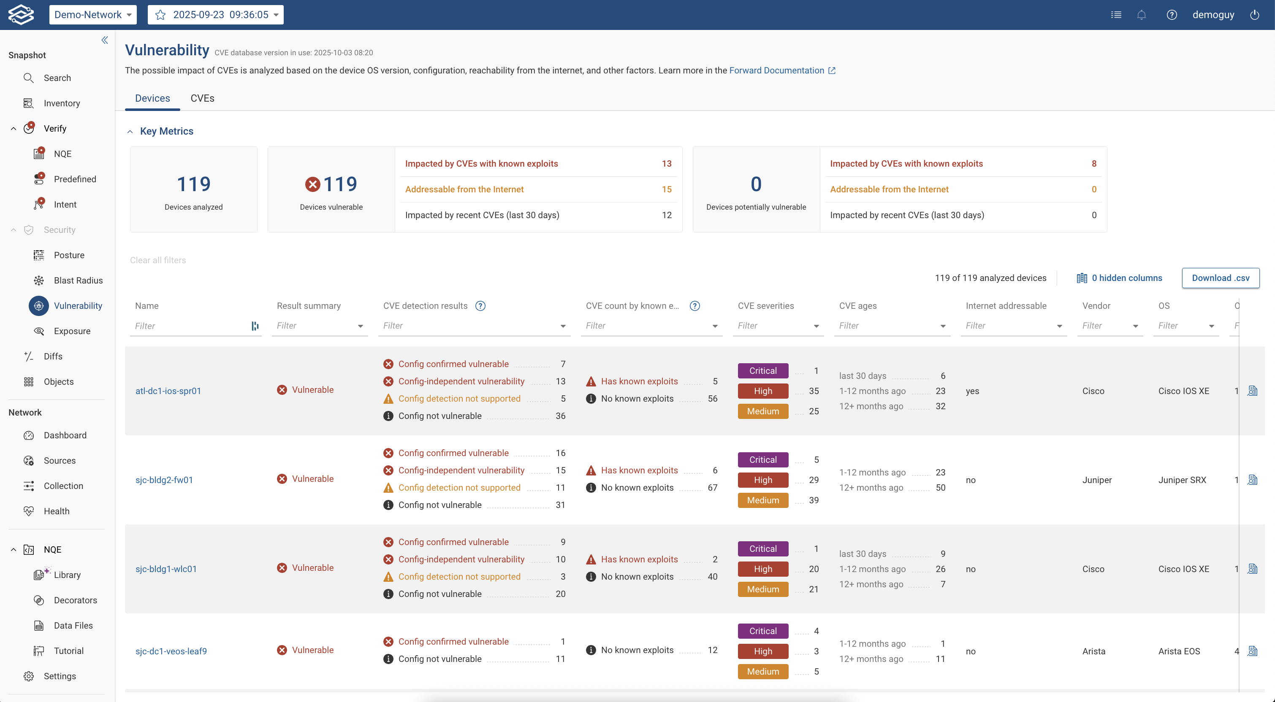Screen dimensions: 1275x702
Task: Click CVE detection results help icon
Action: pos(480,306)
